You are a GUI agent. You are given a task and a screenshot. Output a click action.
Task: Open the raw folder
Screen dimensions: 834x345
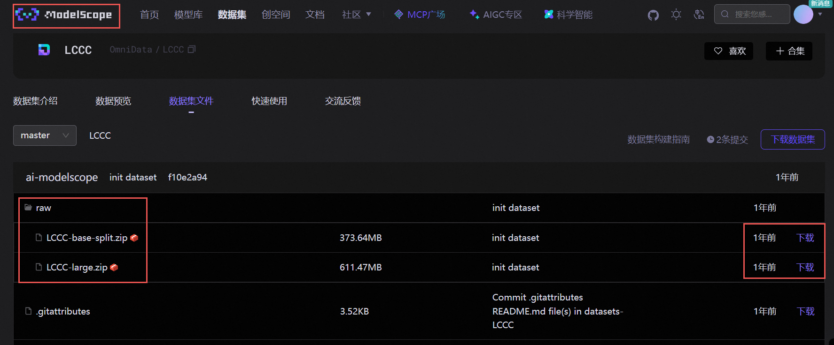pos(43,208)
